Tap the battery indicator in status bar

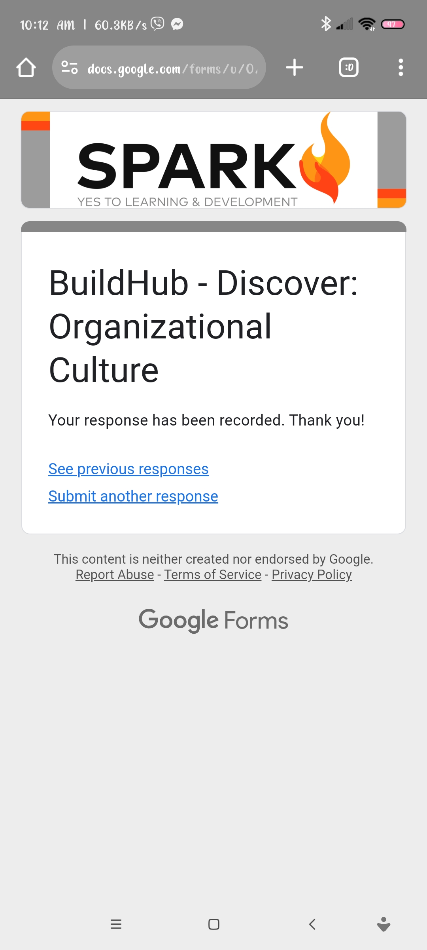[392, 25]
